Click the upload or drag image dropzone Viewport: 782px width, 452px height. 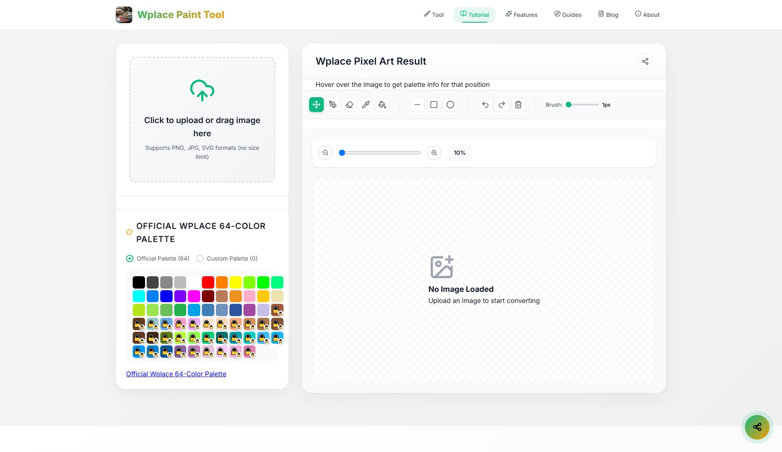(202, 119)
